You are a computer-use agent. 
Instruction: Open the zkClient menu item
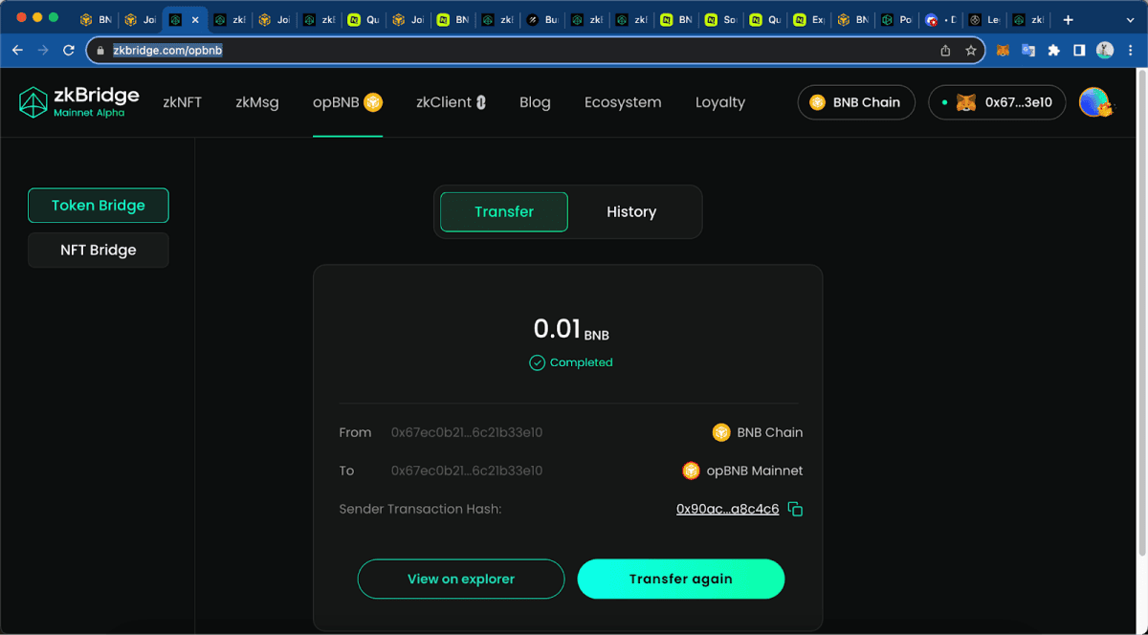[x=451, y=102]
